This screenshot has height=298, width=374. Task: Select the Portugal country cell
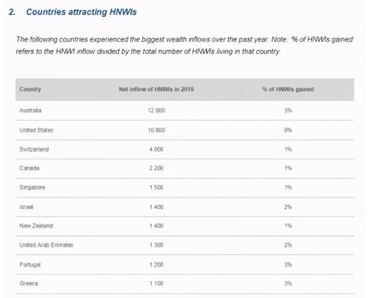point(30,265)
